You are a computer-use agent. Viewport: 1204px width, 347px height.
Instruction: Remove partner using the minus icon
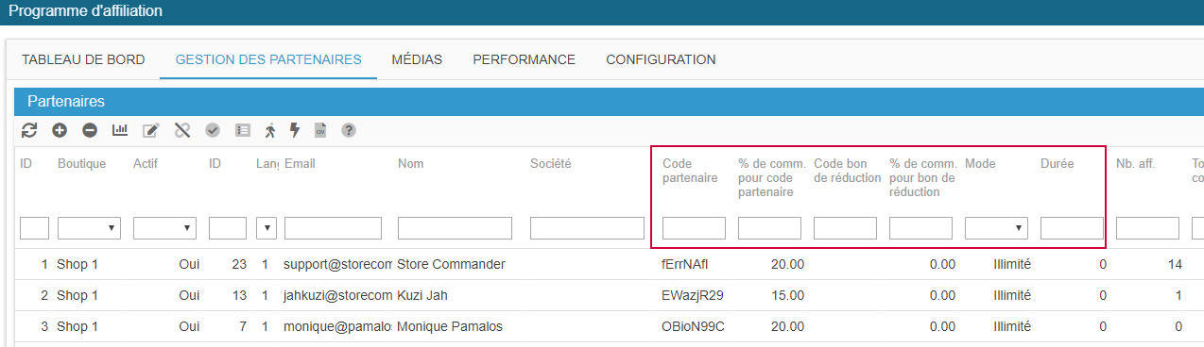click(x=90, y=130)
